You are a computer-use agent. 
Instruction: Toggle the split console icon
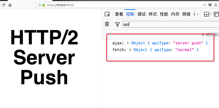pyautogui.click(x=216, y=14)
